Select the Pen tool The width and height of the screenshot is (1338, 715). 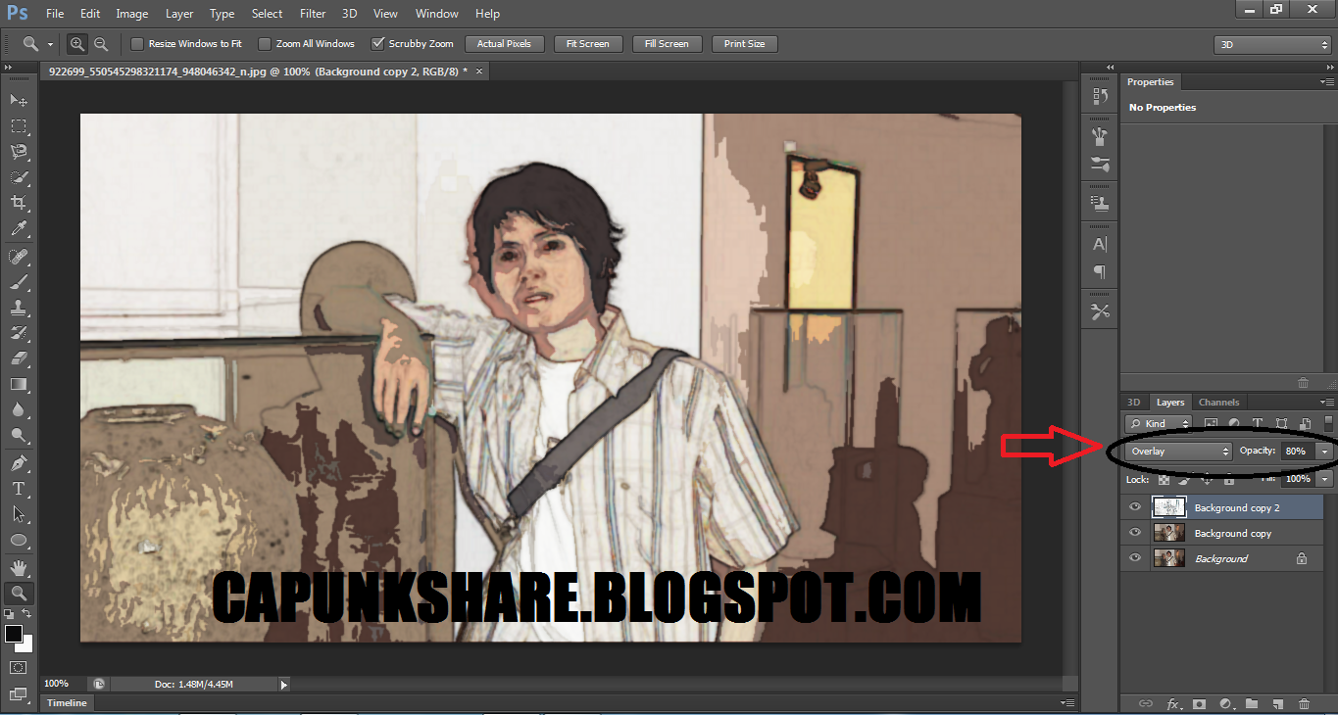[19, 462]
